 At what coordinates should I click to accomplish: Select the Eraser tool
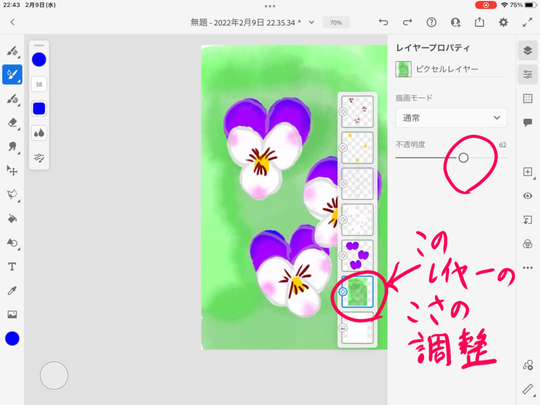[12, 122]
